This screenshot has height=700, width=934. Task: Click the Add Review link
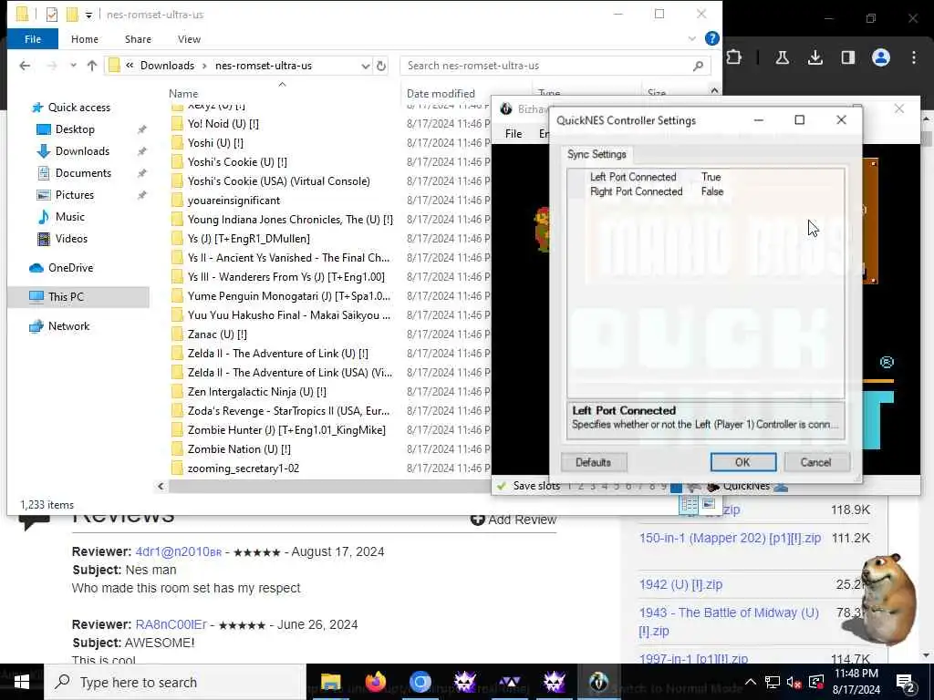(x=514, y=520)
